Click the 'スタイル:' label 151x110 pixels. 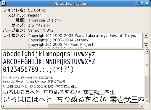pyautogui.click(x=17, y=15)
